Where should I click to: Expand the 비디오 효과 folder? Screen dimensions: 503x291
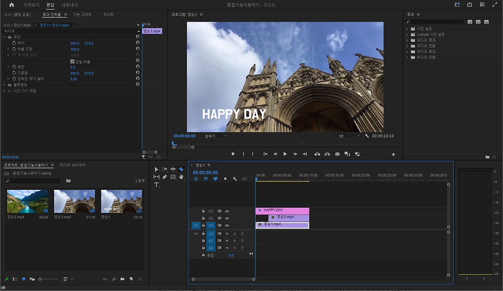coord(407,51)
